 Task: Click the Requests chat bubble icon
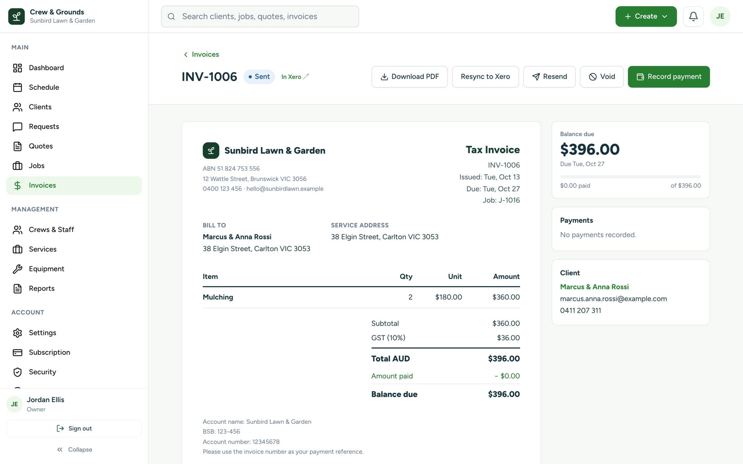pyautogui.click(x=17, y=127)
